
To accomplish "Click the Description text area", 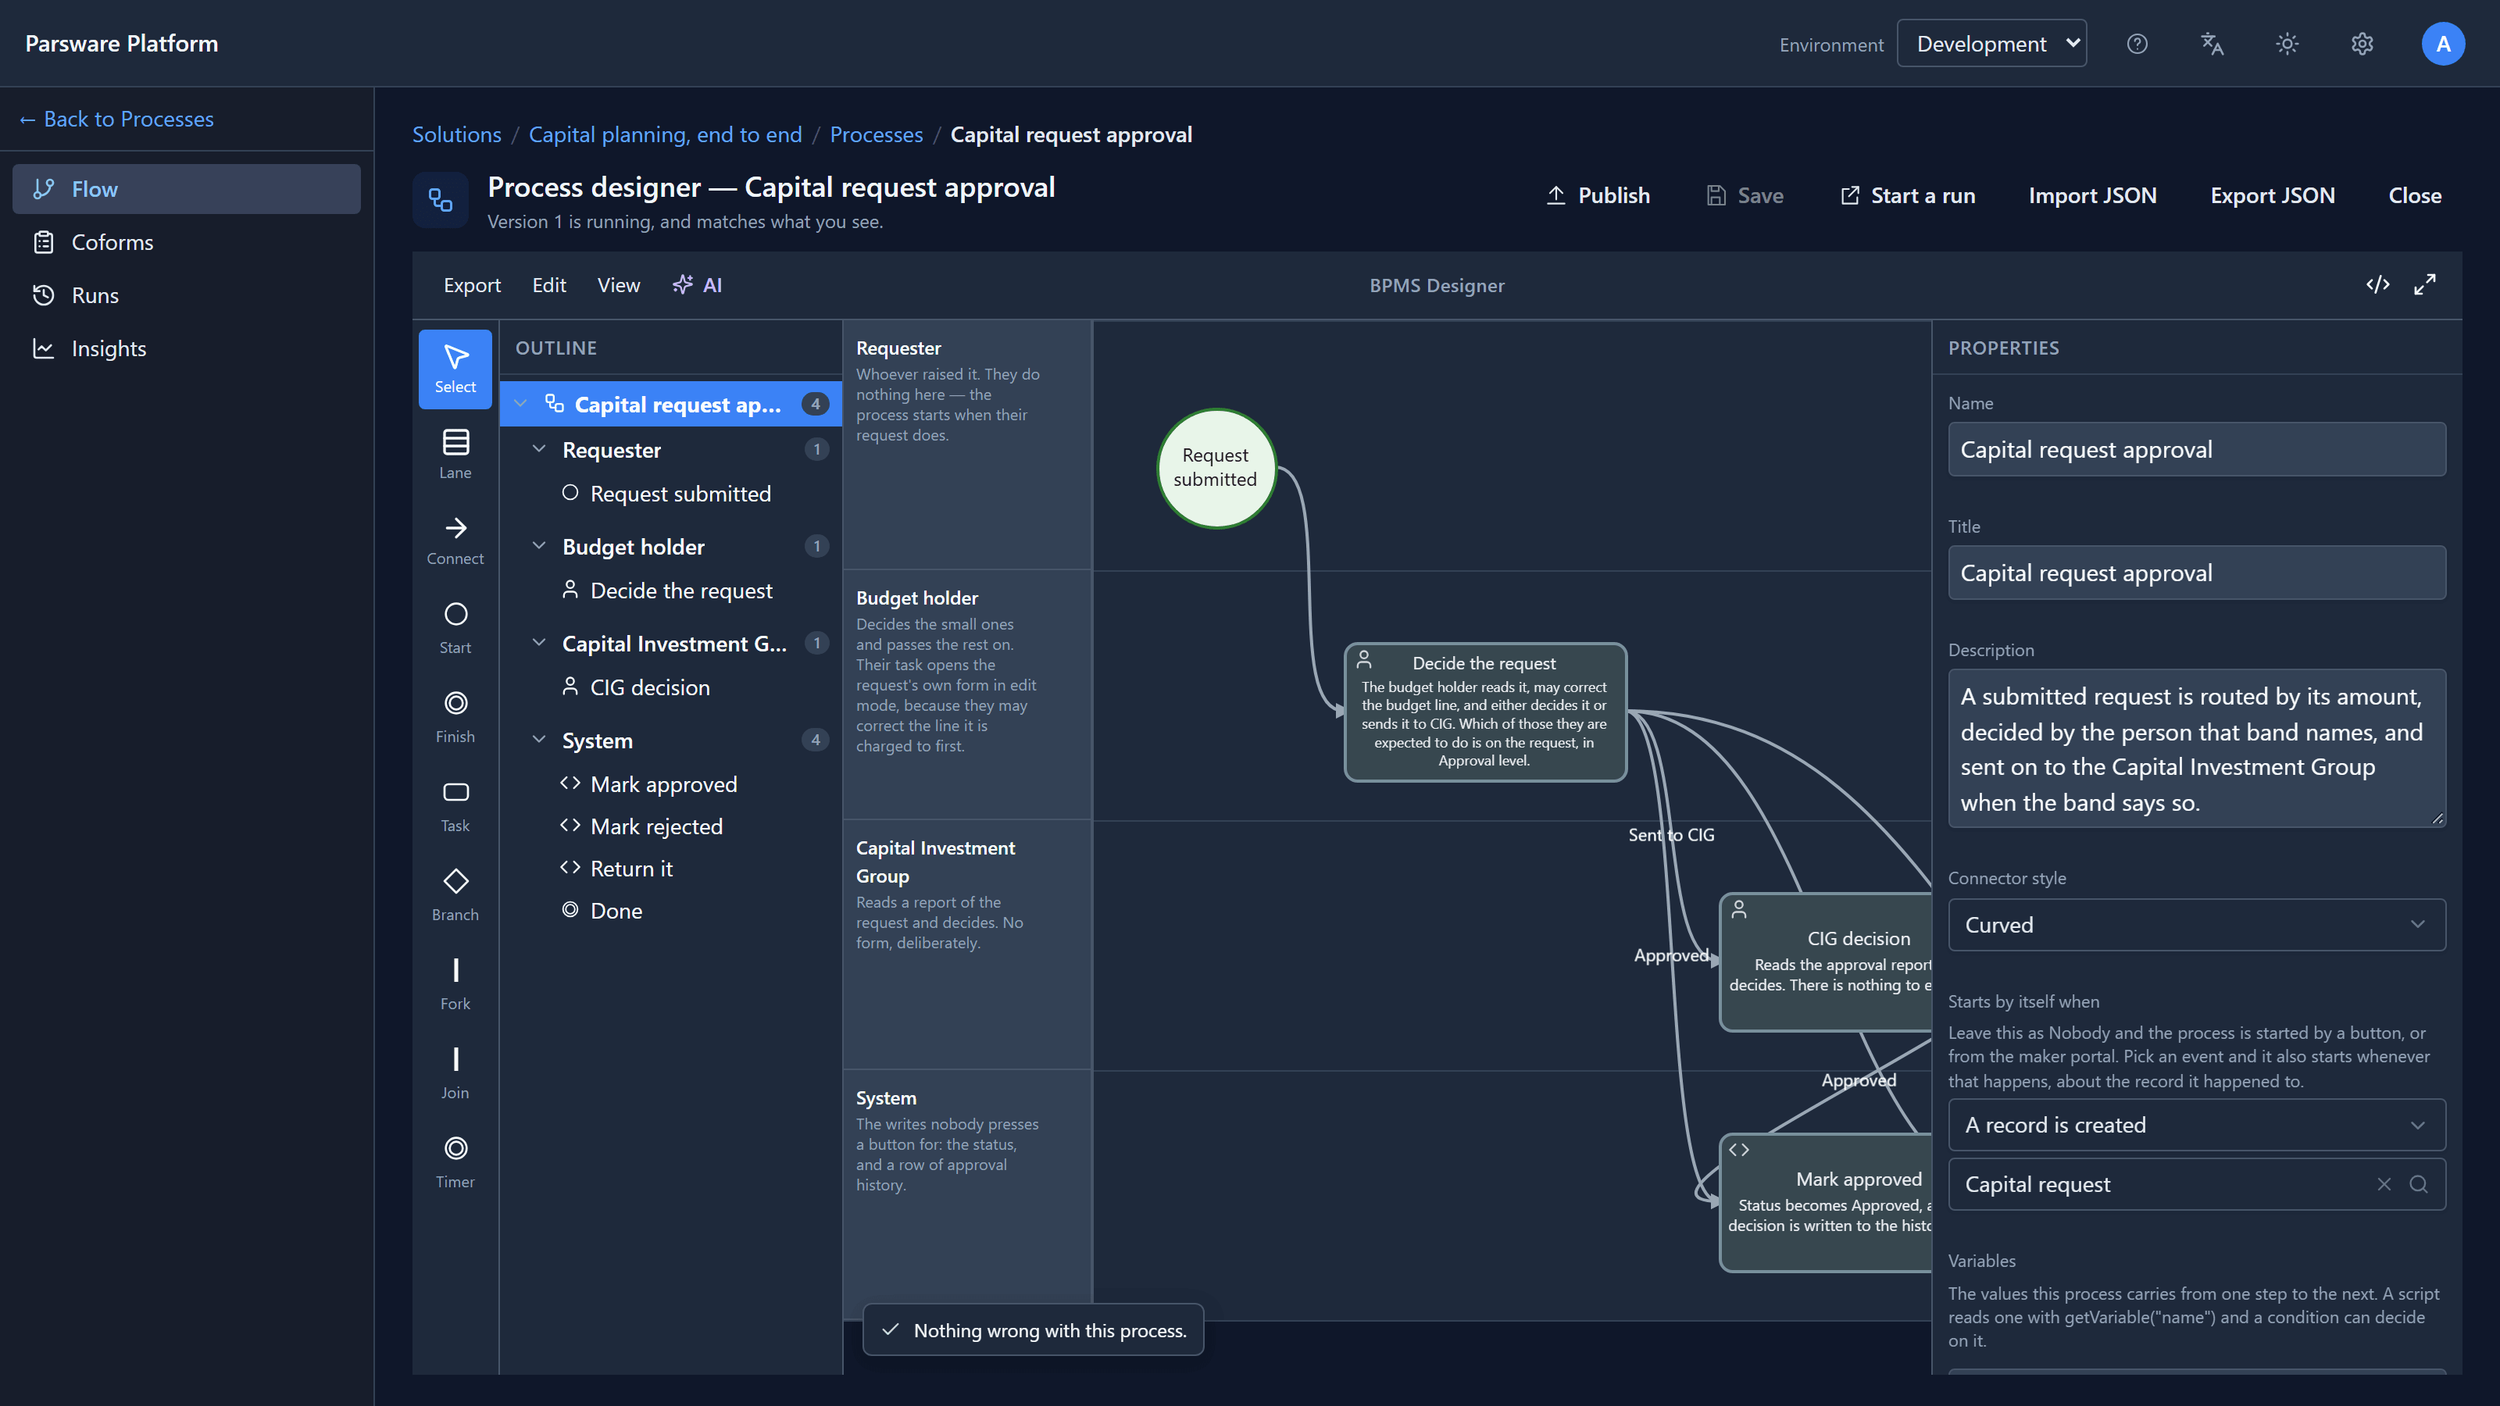I will coord(2196,748).
